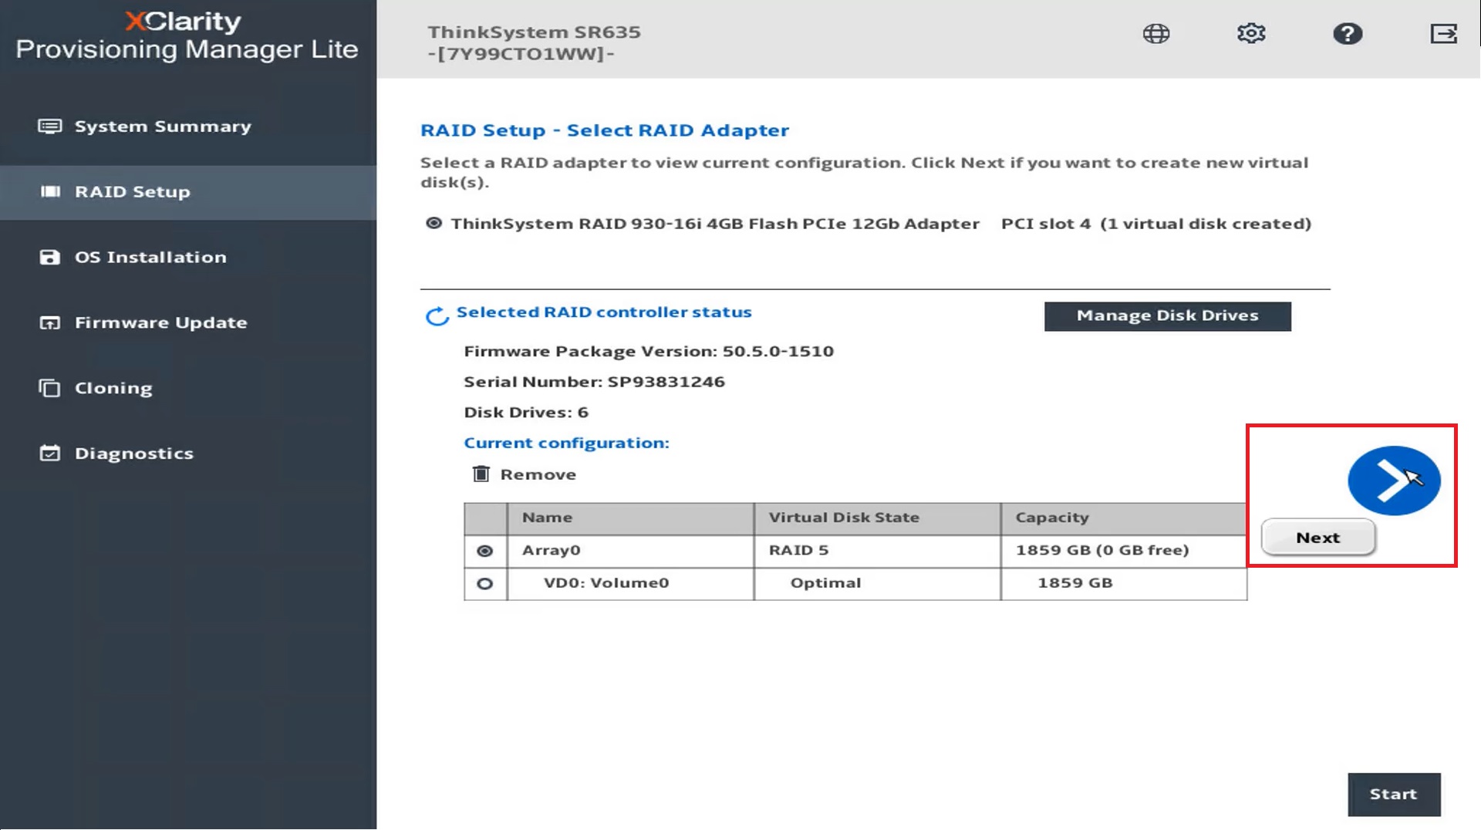Click the Cloning sidebar icon

[50, 388]
